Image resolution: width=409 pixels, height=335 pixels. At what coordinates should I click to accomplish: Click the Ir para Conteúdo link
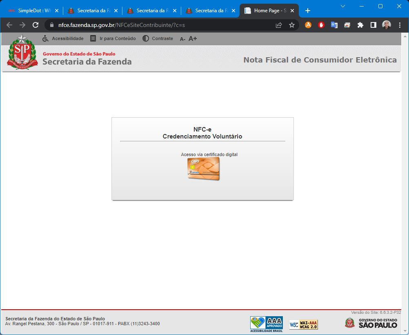pos(113,38)
